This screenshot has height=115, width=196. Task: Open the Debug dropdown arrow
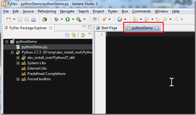[x=62, y=19]
